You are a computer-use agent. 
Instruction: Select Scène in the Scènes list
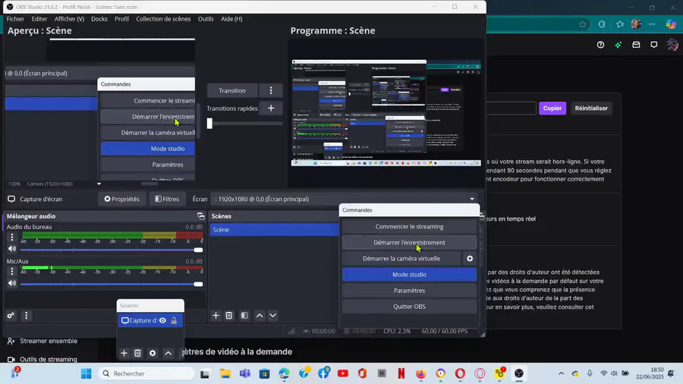click(x=275, y=229)
